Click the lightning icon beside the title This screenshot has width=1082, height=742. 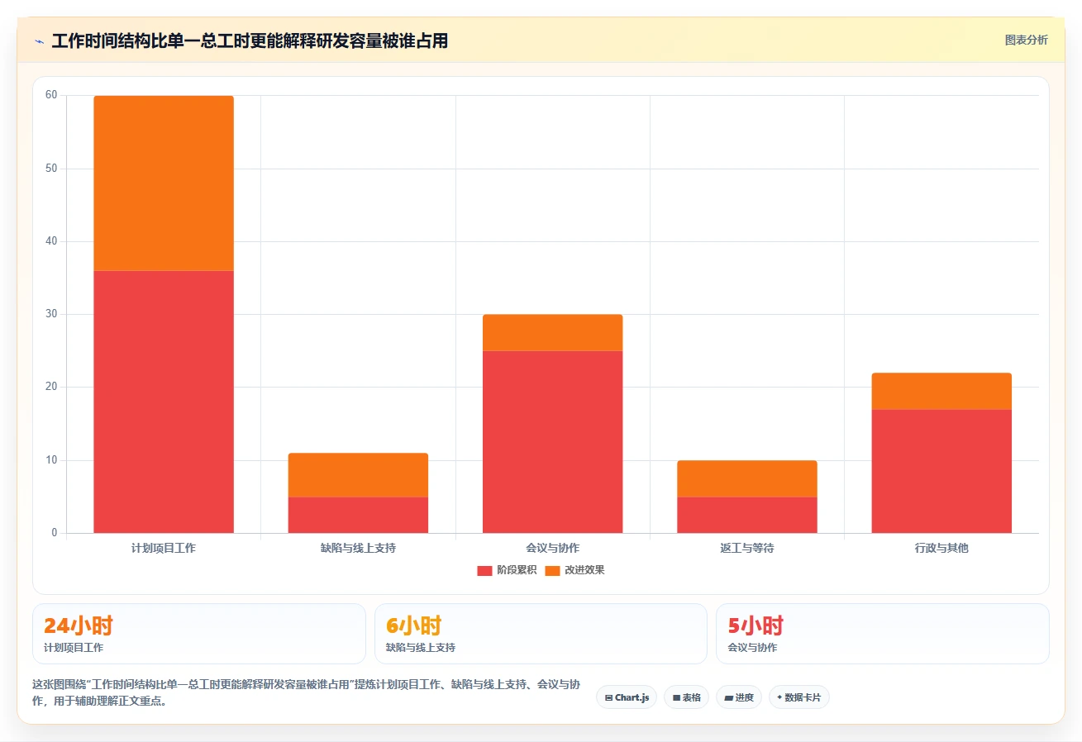(39, 41)
